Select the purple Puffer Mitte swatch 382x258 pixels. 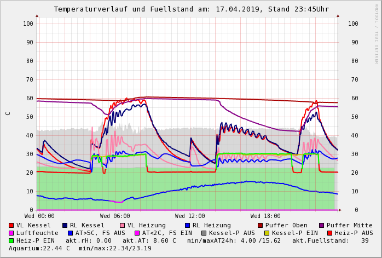coord(321,225)
